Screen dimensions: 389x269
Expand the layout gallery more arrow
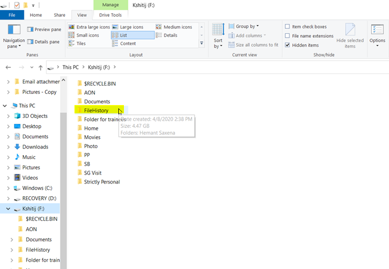(x=202, y=43)
